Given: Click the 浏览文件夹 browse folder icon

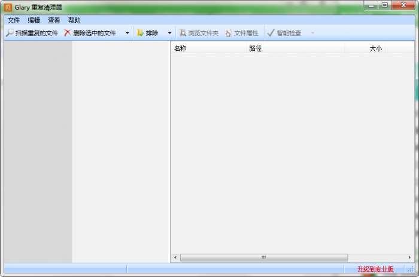Looking at the screenshot, I should click(183, 33).
